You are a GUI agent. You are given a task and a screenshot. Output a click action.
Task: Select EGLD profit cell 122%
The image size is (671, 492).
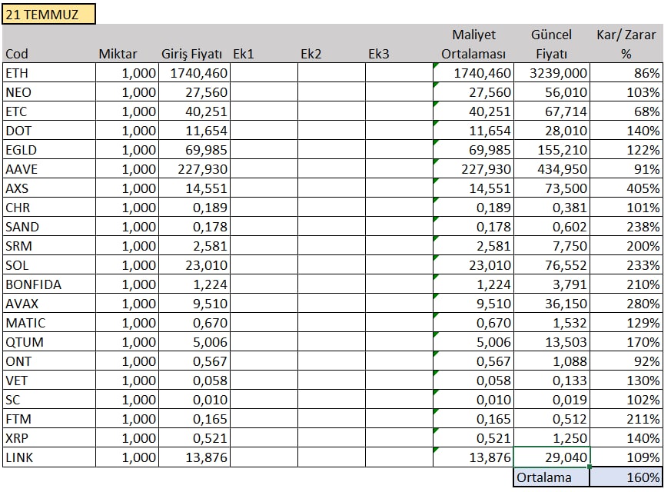[626, 150]
